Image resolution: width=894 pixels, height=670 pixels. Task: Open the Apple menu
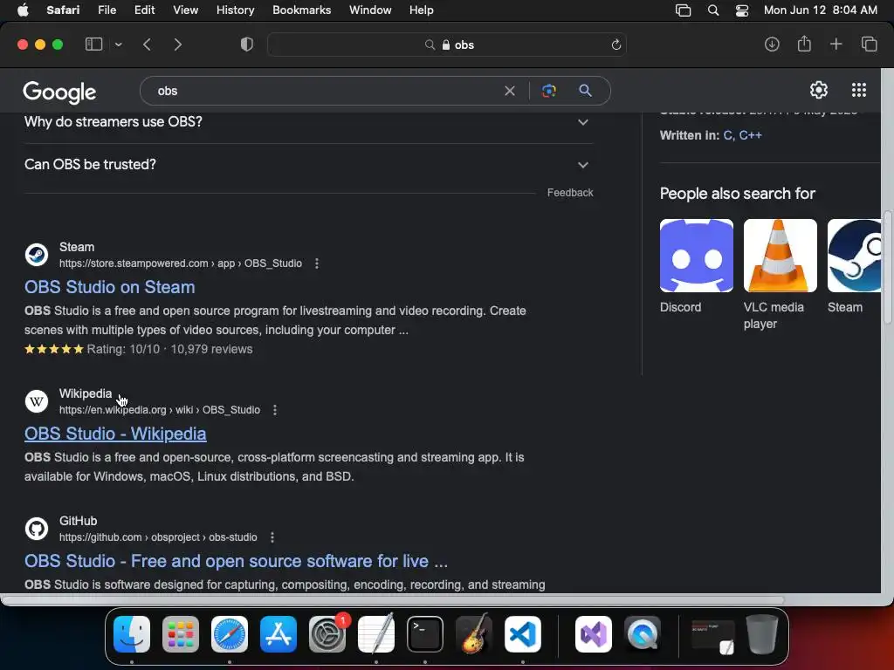(23, 10)
